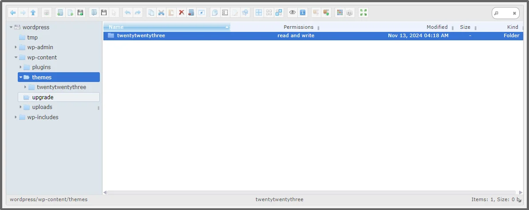
Task: Click inside the search input field
Action: coord(505,13)
